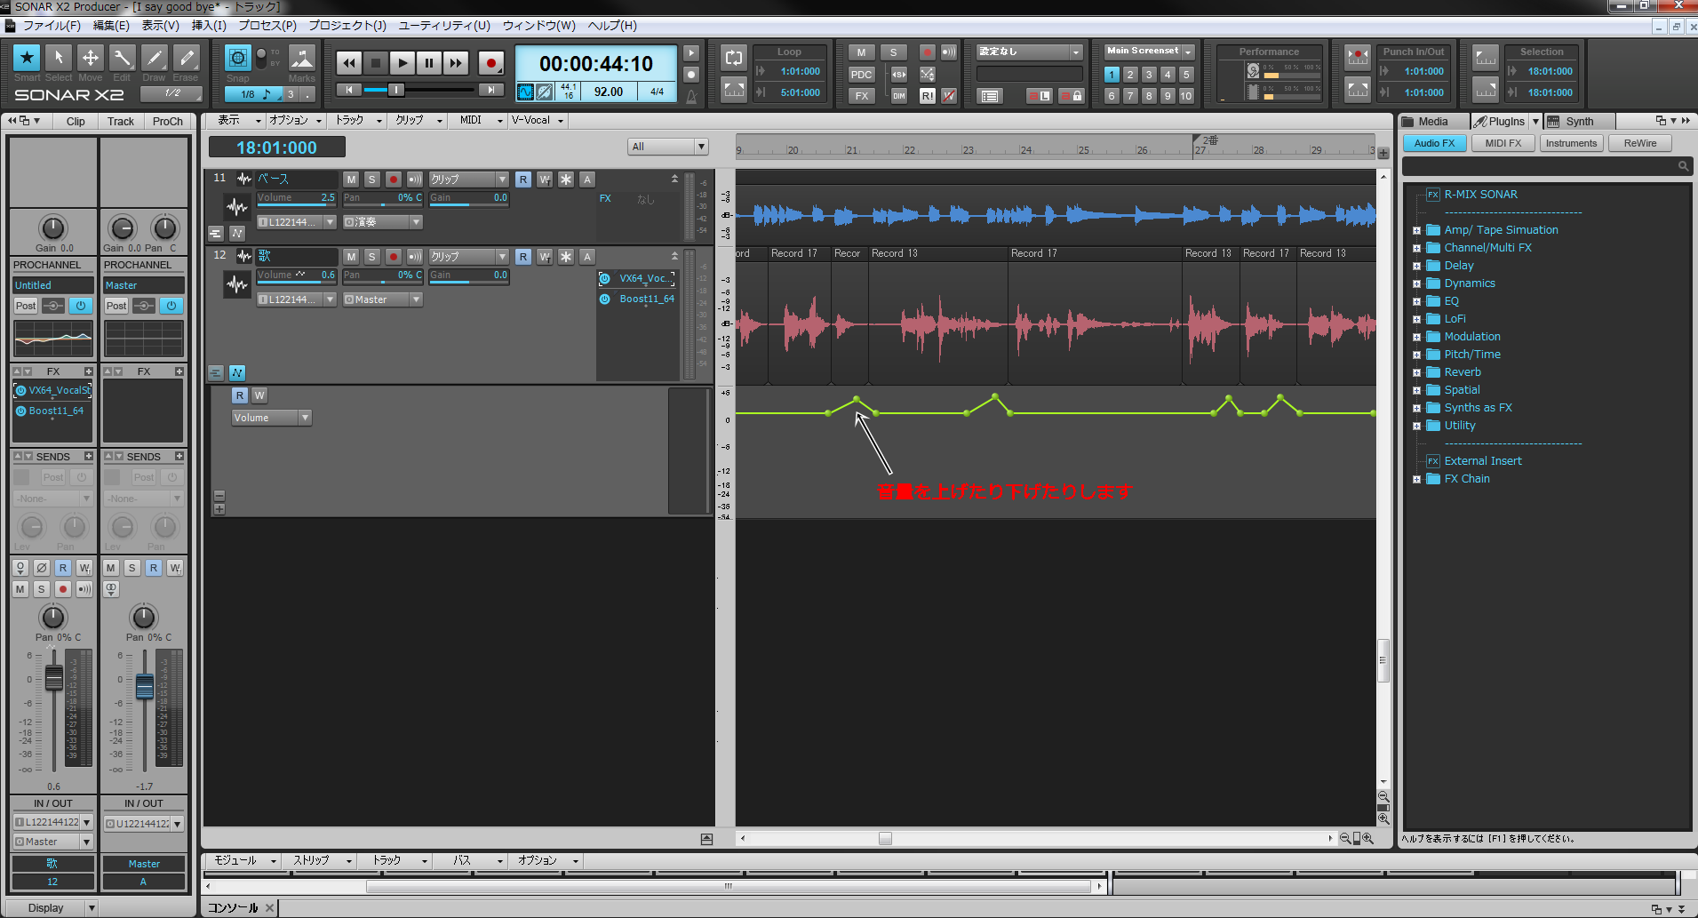
Task: Mute track 12 歌
Action: [x=351, y=257]
